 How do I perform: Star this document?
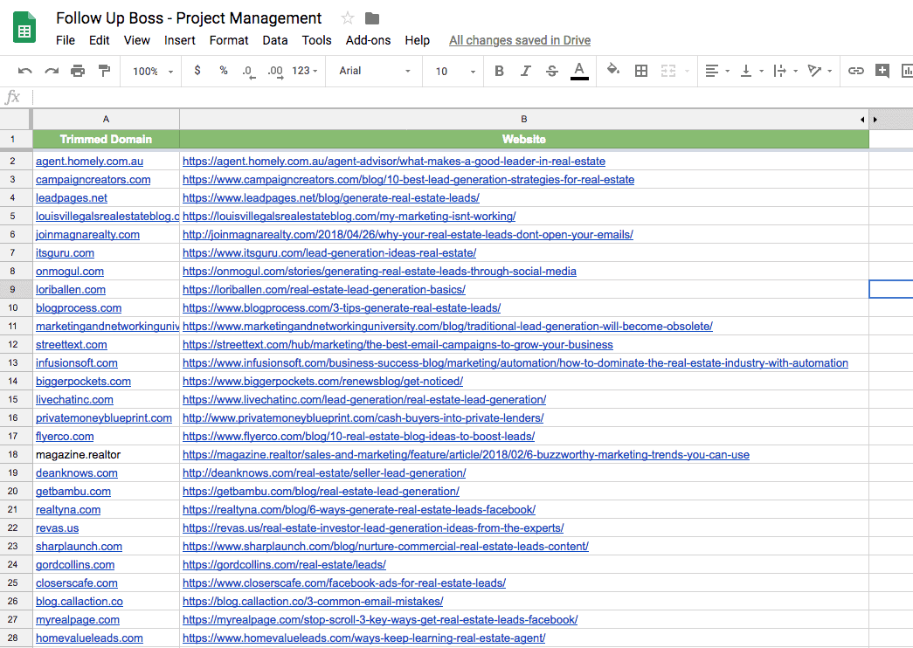coord(348,18)
